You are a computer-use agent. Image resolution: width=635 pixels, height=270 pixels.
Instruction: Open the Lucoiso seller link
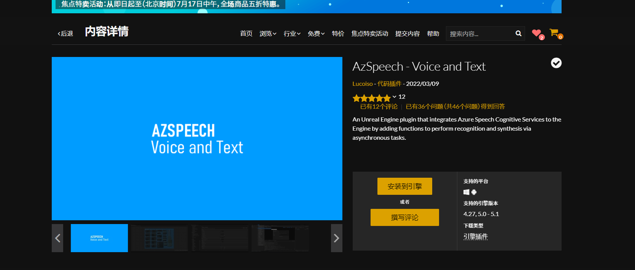coord(363,84)
